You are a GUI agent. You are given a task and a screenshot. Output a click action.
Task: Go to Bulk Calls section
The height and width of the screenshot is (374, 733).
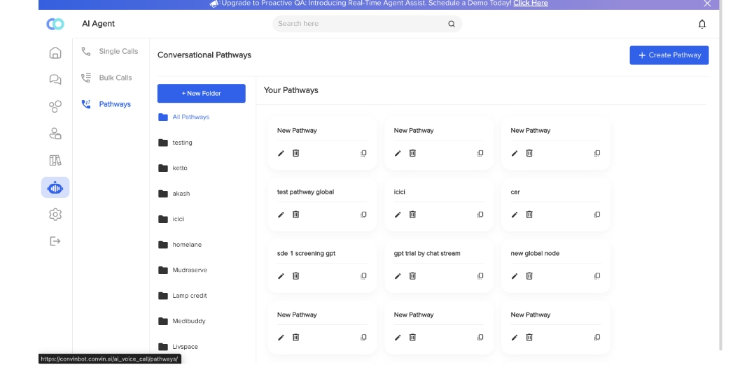coord(107,78)
